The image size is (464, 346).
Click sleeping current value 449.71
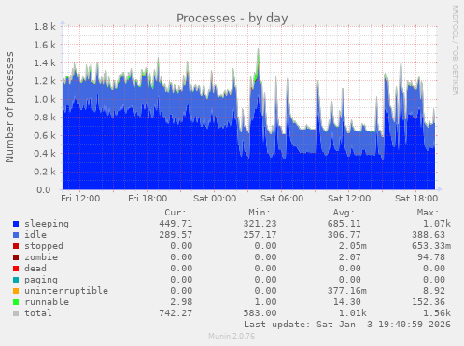tap(176, 224)
